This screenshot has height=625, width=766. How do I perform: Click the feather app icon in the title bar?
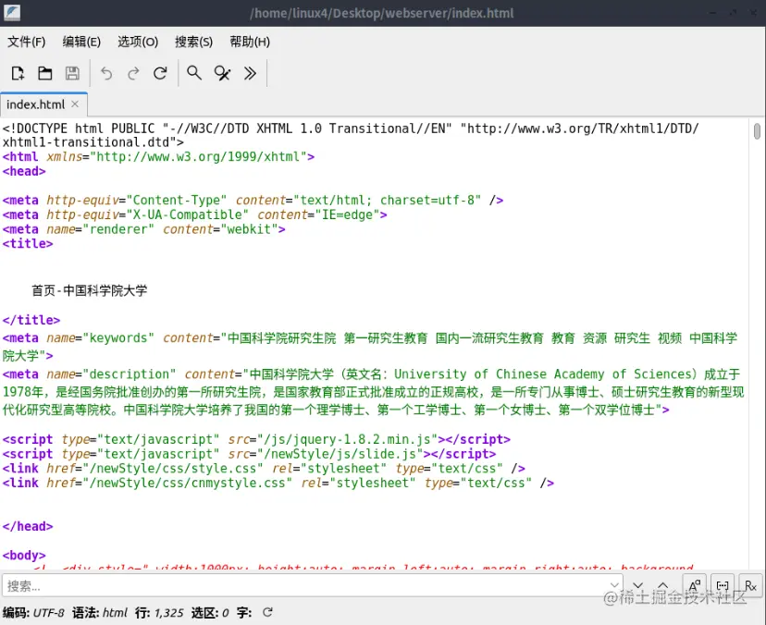(12, 12)
